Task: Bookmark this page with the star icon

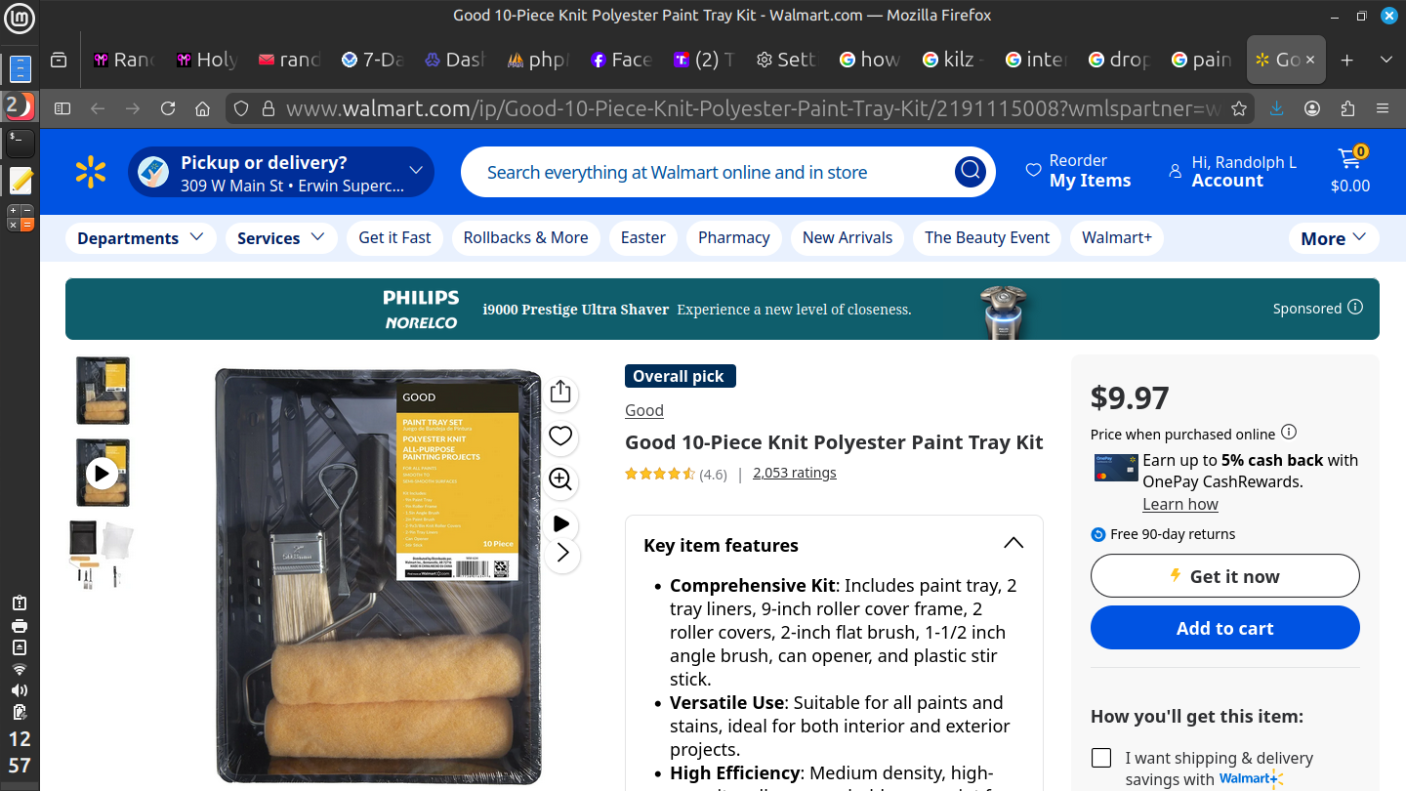Action: point(1239,108)
